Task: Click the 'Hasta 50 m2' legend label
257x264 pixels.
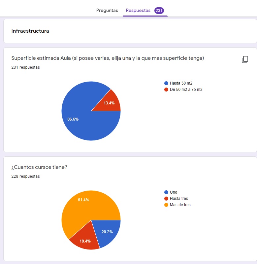Action: 181,83
